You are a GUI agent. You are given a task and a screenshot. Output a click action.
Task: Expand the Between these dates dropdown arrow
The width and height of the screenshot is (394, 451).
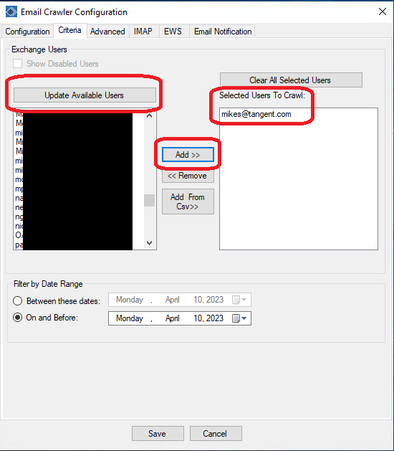click(x=244, y=300)
